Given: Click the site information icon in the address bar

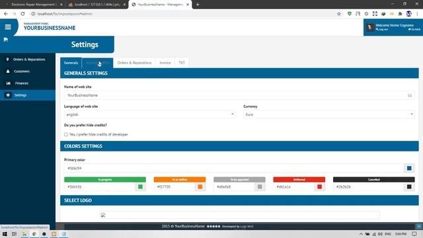Looking at the screenshot, I should 33,14.
